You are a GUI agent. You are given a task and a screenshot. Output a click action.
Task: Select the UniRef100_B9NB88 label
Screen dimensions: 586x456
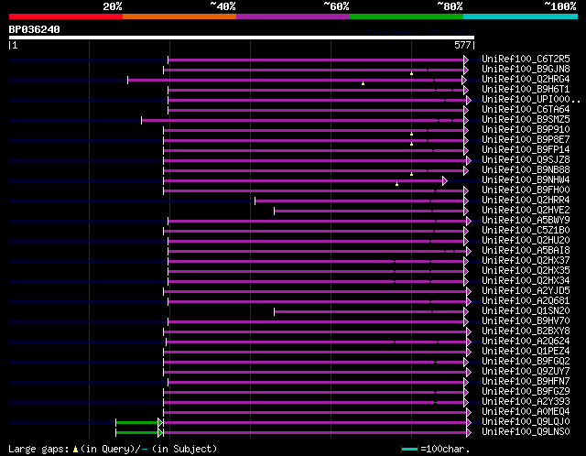click(x=526, y=170)
